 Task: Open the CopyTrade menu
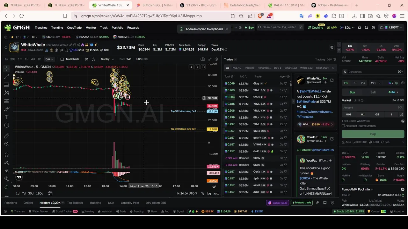pyautogui.click(x=74, y=28)
